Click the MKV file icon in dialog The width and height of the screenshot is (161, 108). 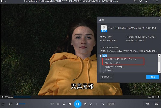tap(104, 28)
